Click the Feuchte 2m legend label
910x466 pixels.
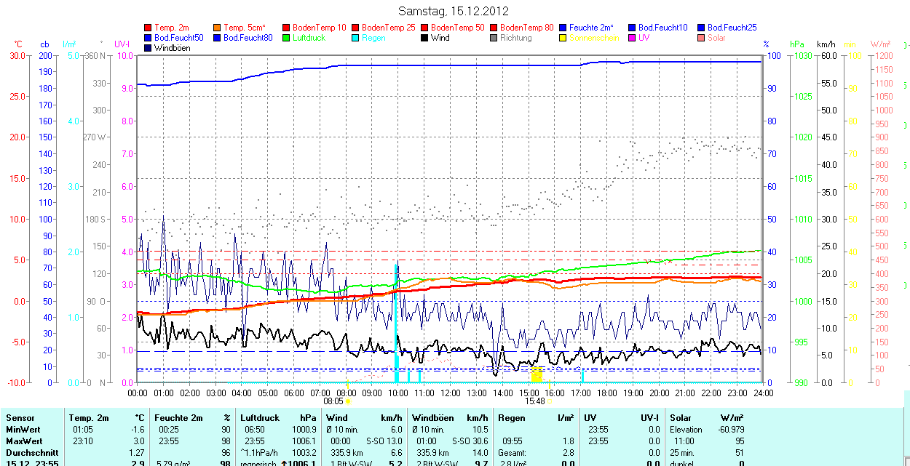(x=592, y=28)
